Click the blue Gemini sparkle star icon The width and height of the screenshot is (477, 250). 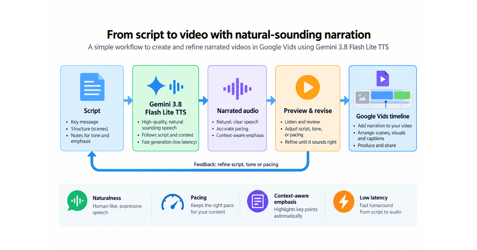point(156,86)
